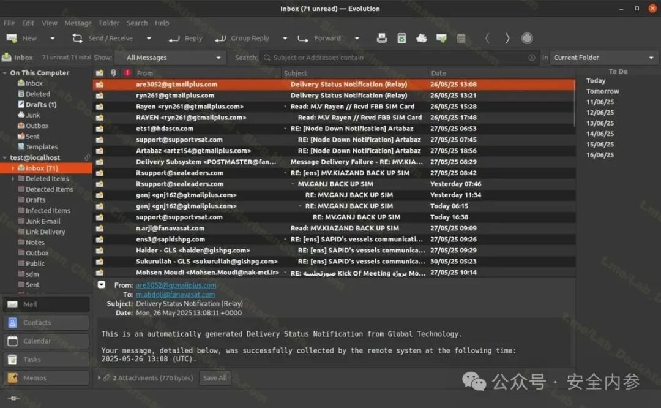Open the Search menu
Image resolution: width=661 pixels, height=408 pixels.
137,23
